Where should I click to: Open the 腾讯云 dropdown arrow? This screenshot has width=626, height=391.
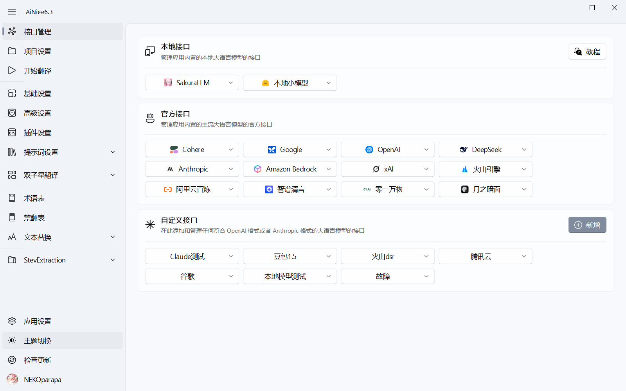pos(524,256)
